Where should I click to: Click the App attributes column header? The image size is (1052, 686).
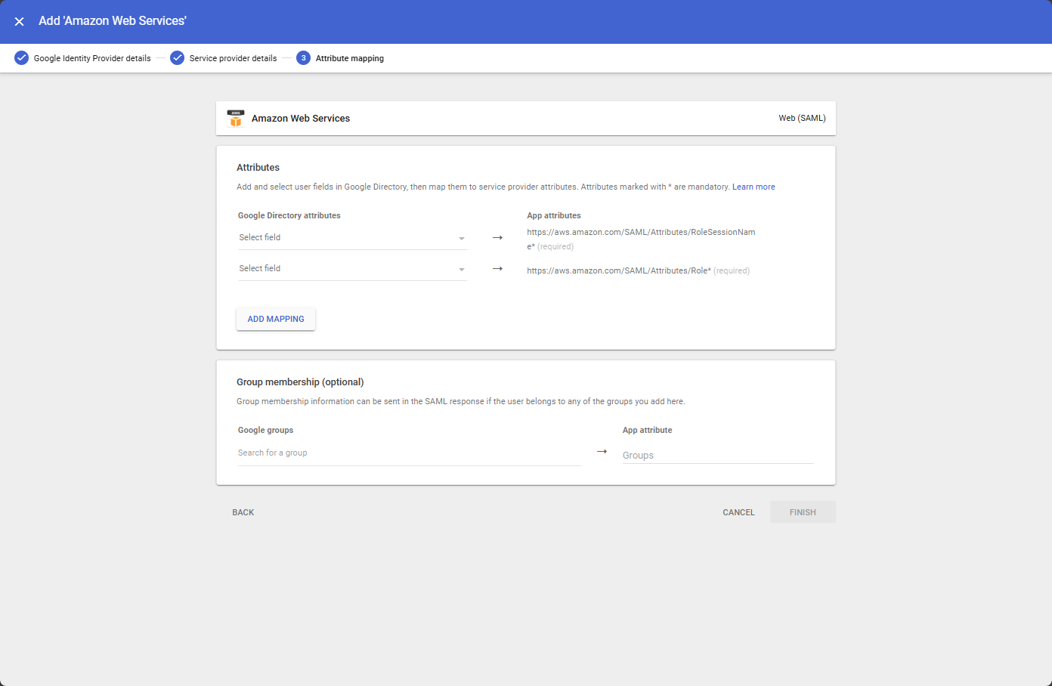coord(554,215)
